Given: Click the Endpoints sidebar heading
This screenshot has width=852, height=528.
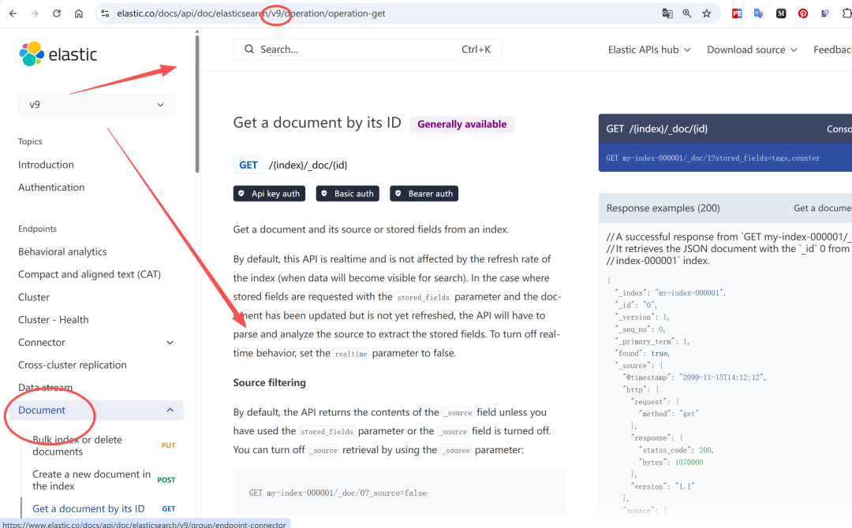Looking at the screenshot, I should tap(38, 229).
